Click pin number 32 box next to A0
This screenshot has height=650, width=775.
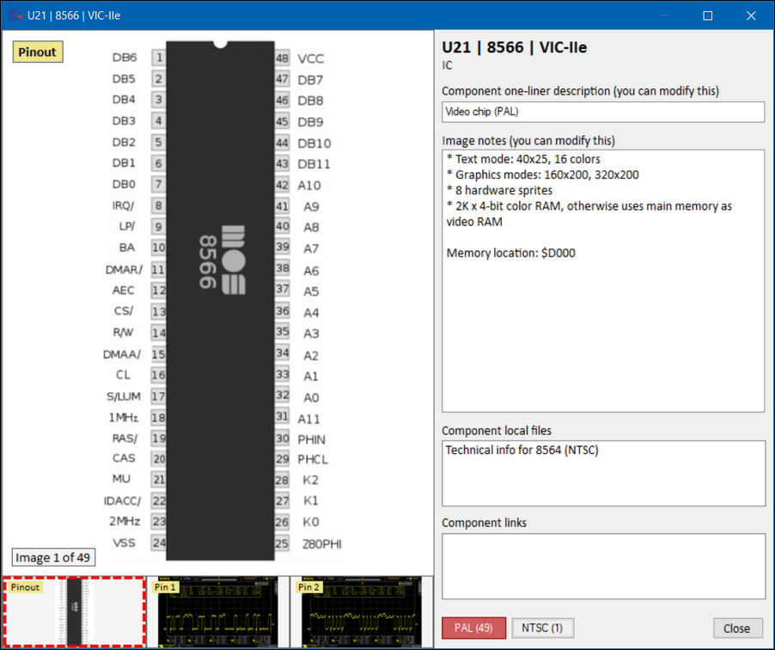282,396
